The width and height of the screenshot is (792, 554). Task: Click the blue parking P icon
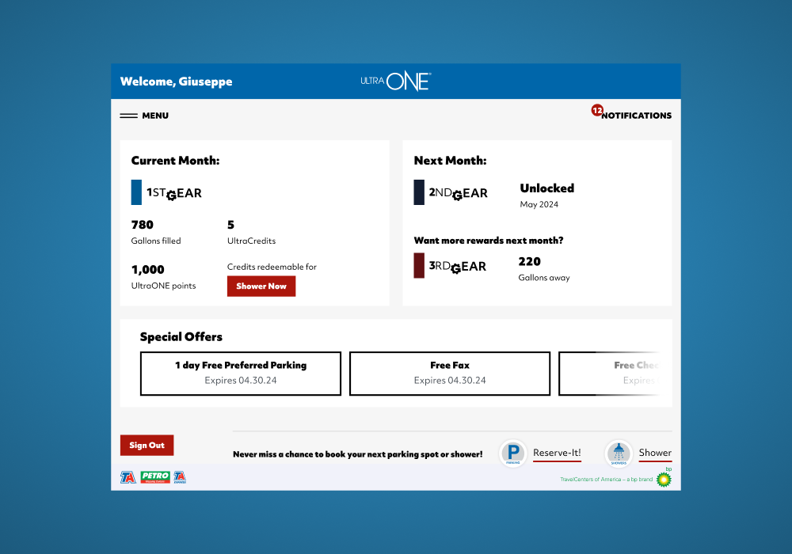513,453
